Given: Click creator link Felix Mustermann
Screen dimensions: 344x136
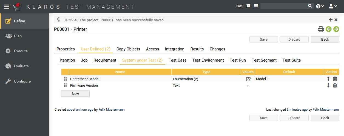Looking at the screenshot, I should [111, 110].
